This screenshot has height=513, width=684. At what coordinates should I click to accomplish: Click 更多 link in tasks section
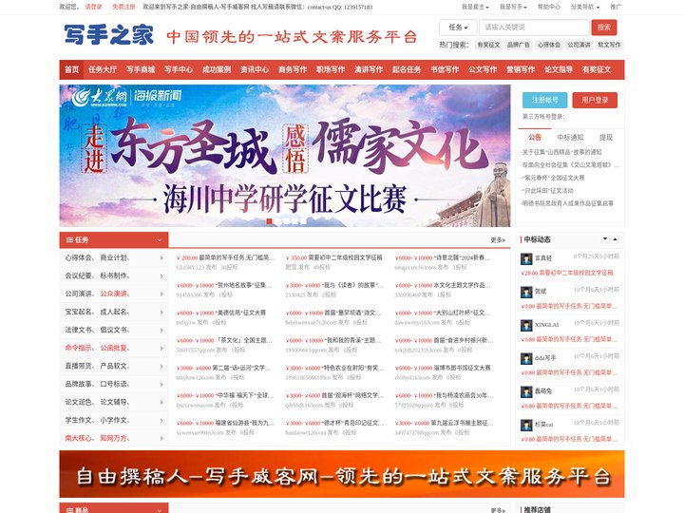pos(498,240)
